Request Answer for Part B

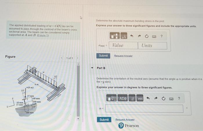pyautogui.click(x=125, y=119)
